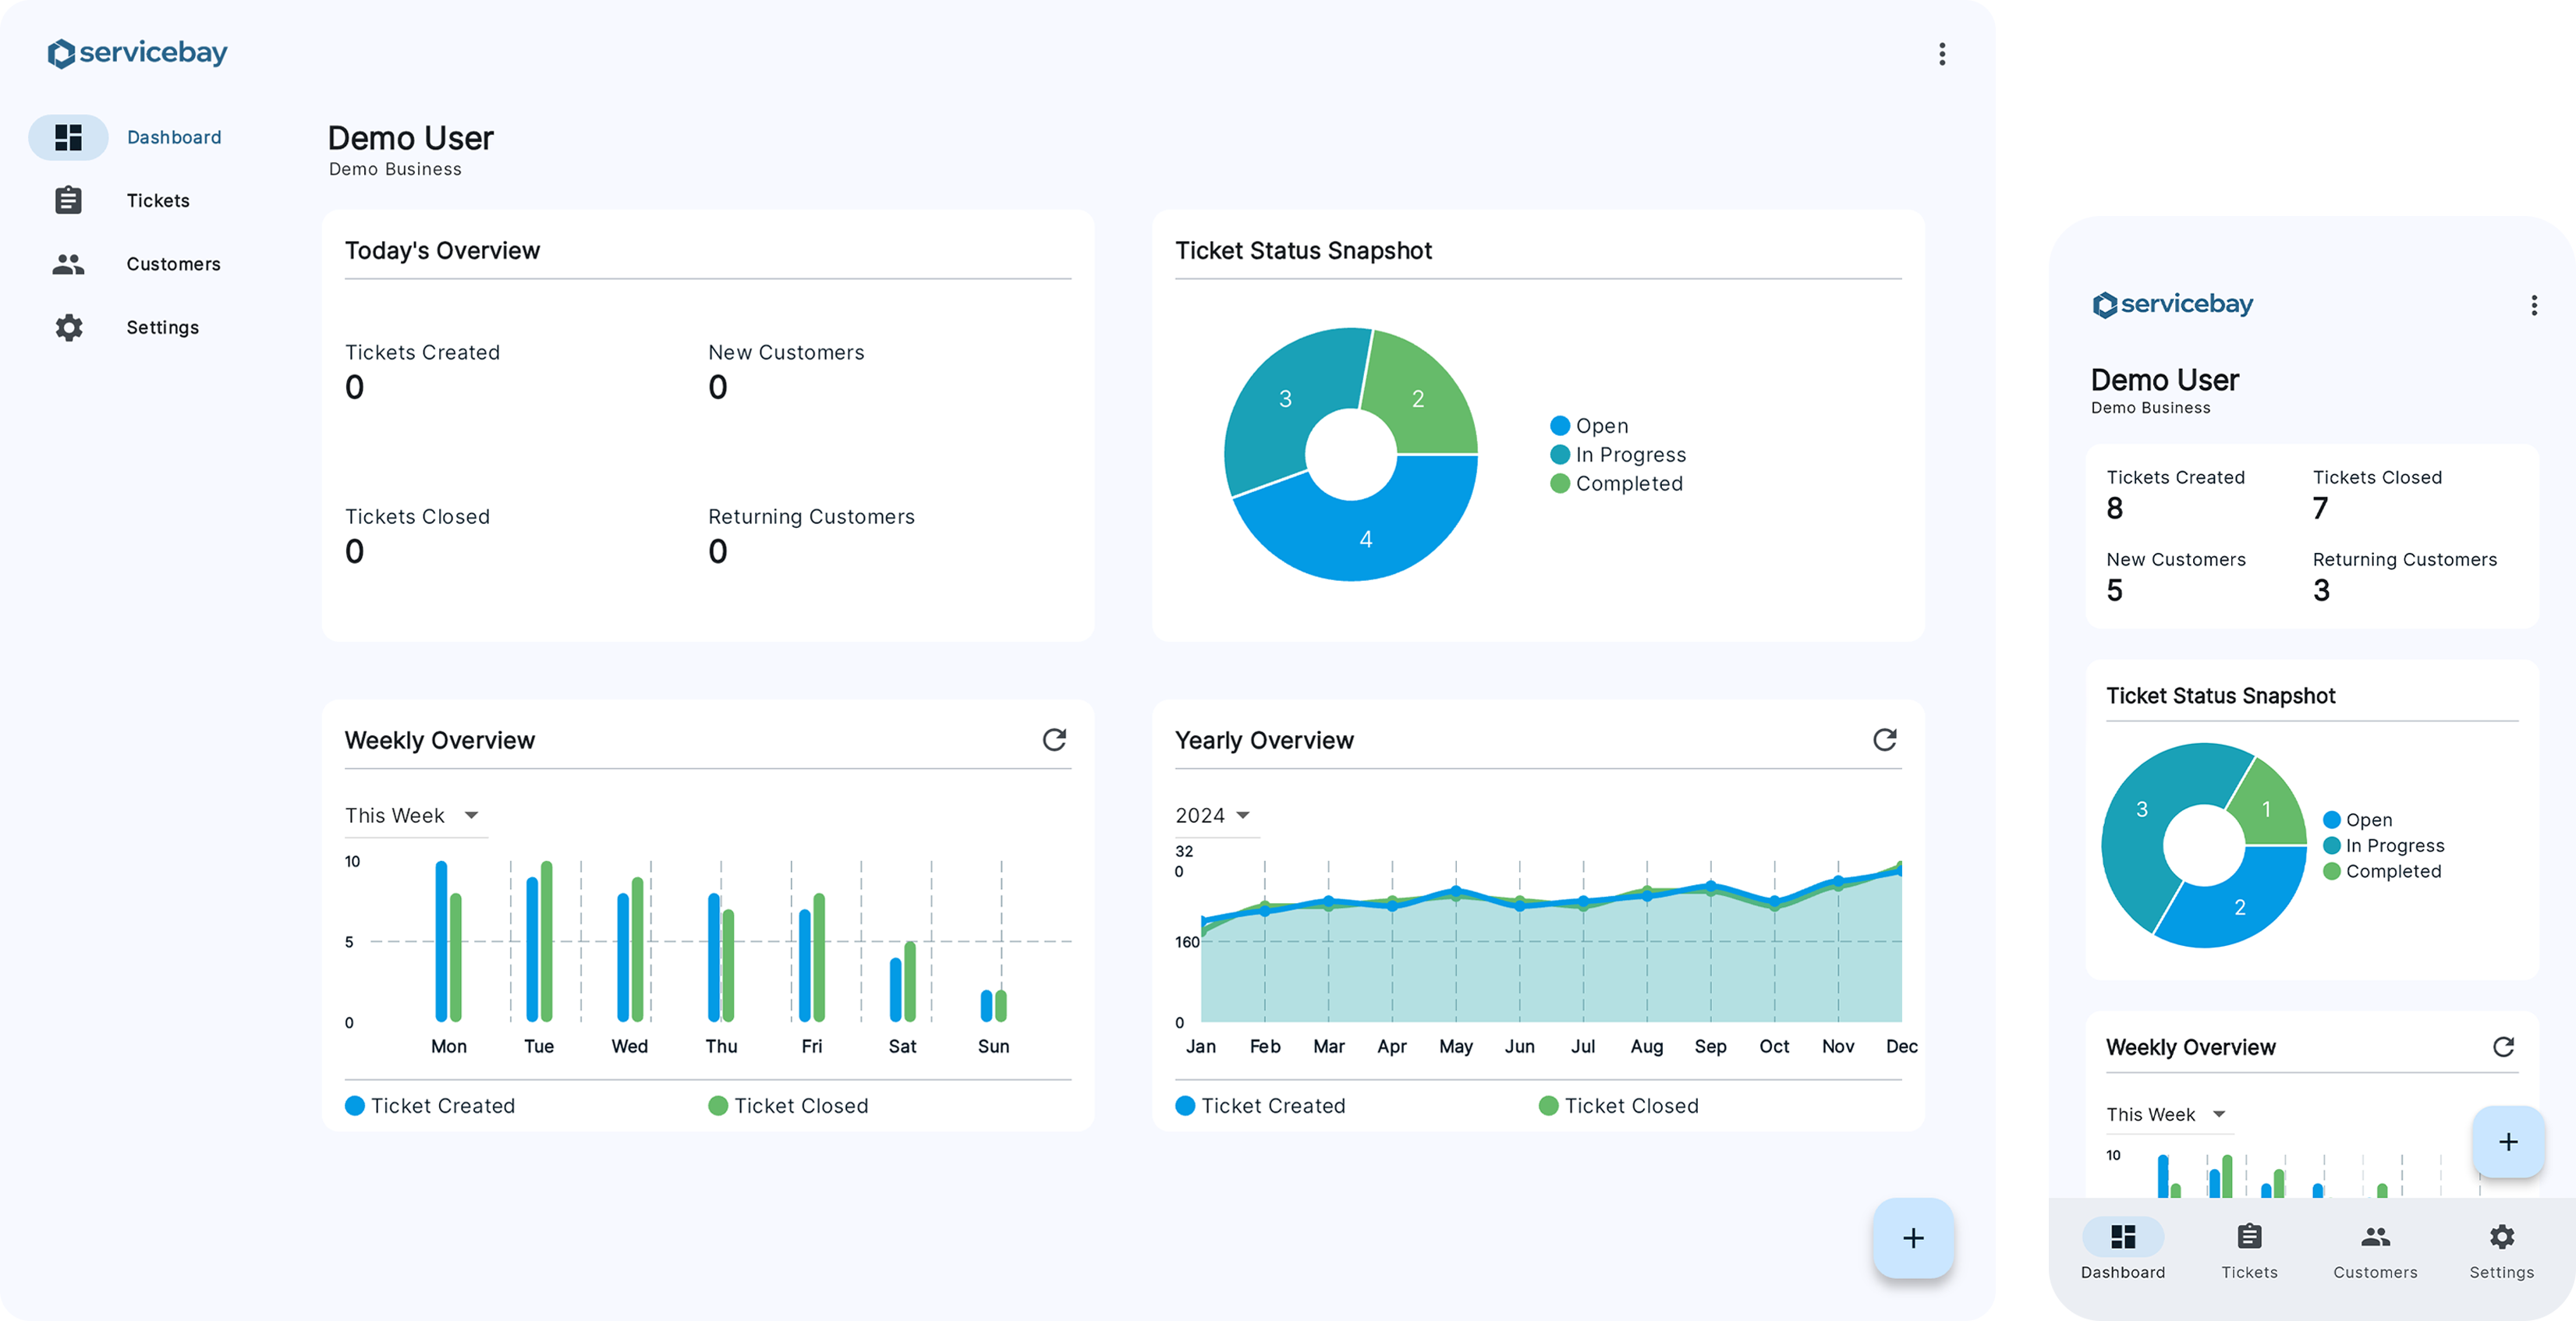The width and height of the screenshot is (2576, 1321).
Task: Select the Dashboard tab in the mobile bottom bar
Action: point(2122,1249)
